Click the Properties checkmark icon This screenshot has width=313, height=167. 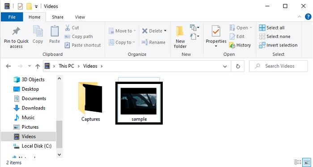(x=216, y=31)
